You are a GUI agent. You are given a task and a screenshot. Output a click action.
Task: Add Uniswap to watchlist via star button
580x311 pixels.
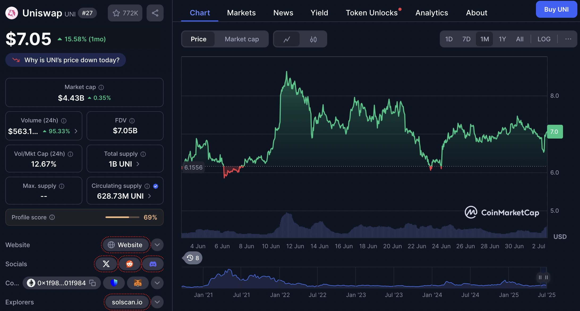pos(125,13)
